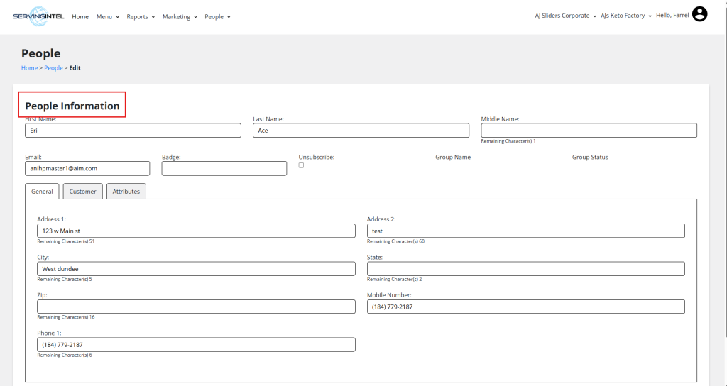Open the user profile avatar icon

coord(699,14)
